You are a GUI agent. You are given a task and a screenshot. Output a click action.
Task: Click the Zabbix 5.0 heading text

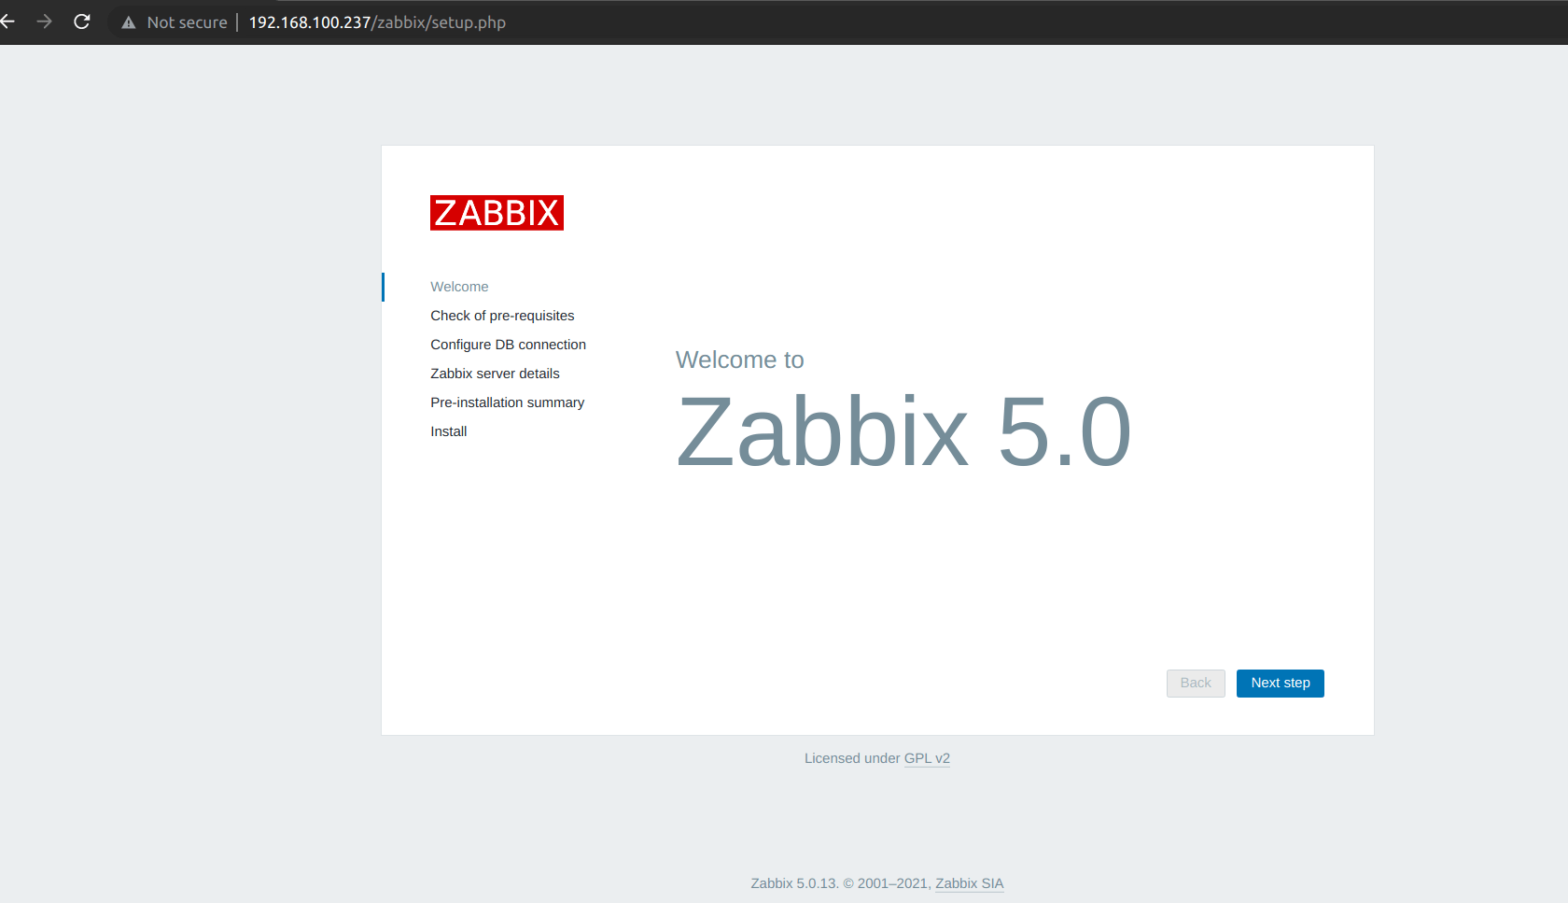(x=903, y=431)
